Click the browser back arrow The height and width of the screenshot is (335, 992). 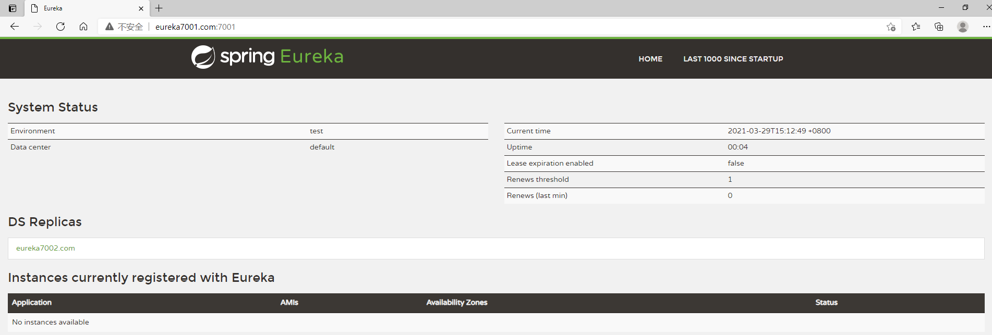click(15, 27)
